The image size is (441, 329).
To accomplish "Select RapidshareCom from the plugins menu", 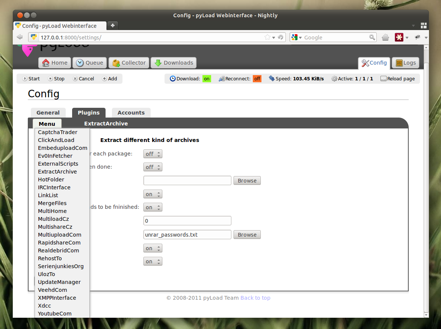I will click(58, 243).
